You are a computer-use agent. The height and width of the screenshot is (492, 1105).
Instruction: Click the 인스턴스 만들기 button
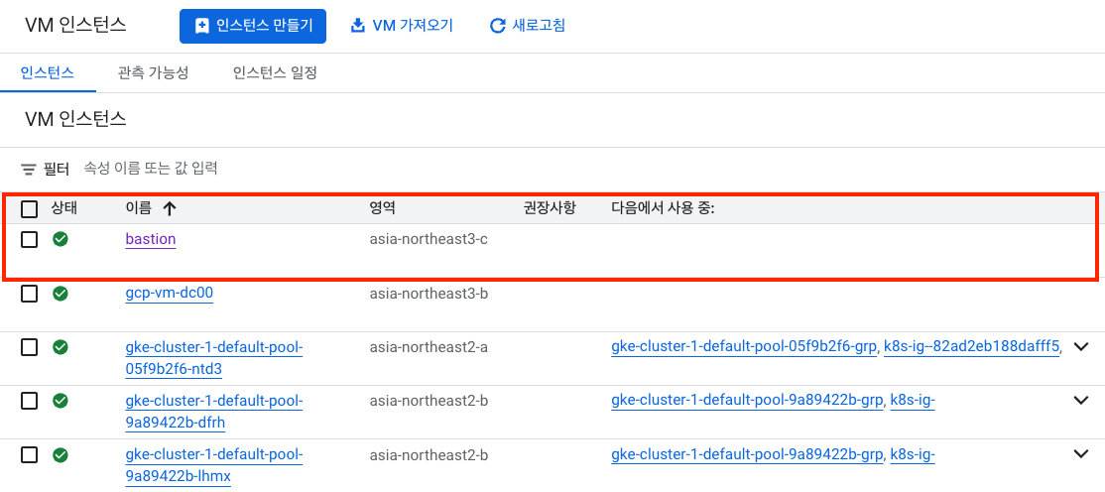tap(252, 26)
